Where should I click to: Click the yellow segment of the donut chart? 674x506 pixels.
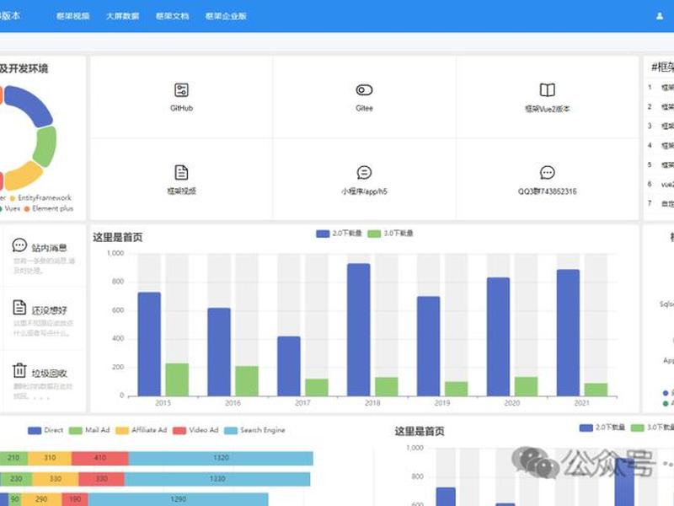point(24,175)
